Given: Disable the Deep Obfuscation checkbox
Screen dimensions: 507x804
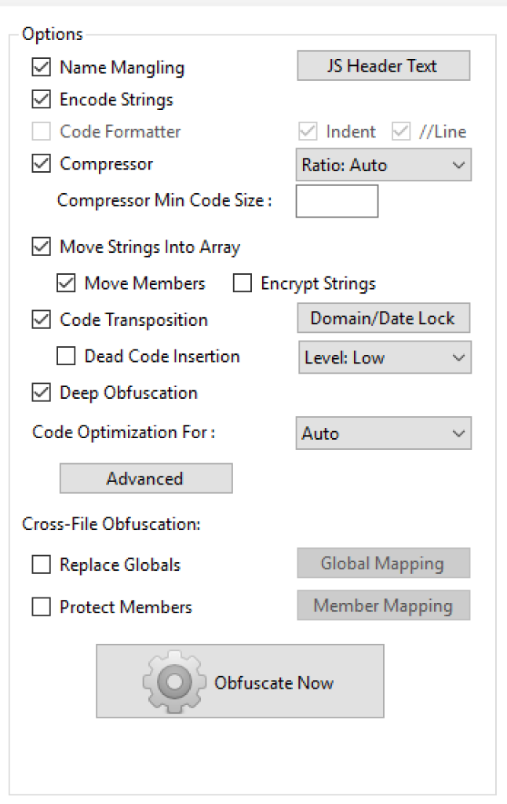Looking at the screenshot, I should (41, 393).
